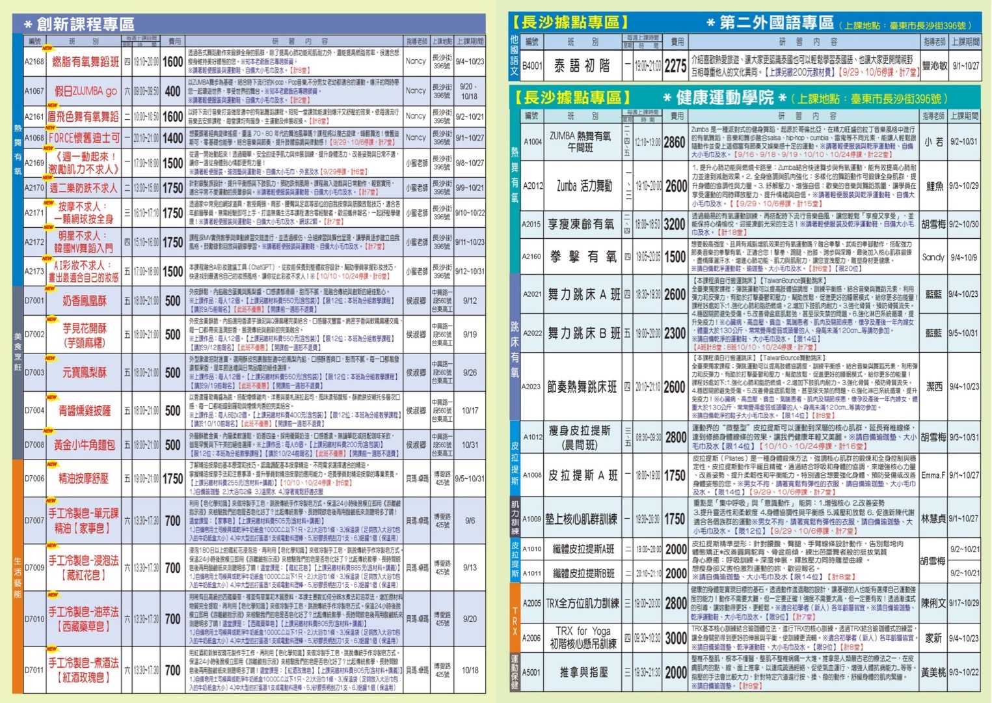Click the 纖體皮拉提斯A班 course name
The width and height of the screenshot is (992, 703).
583,549
